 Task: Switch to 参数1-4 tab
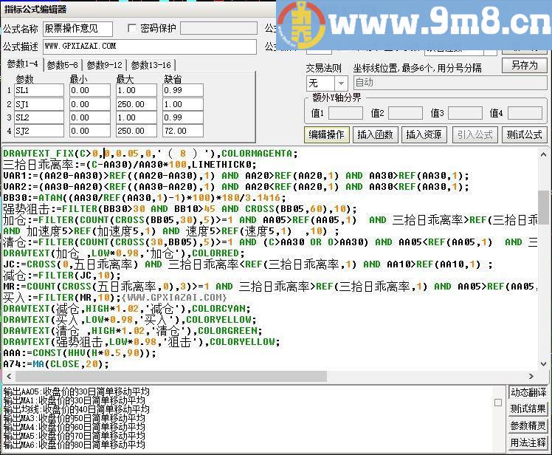tap(23, 64)
